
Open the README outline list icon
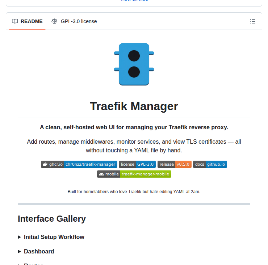253,21
